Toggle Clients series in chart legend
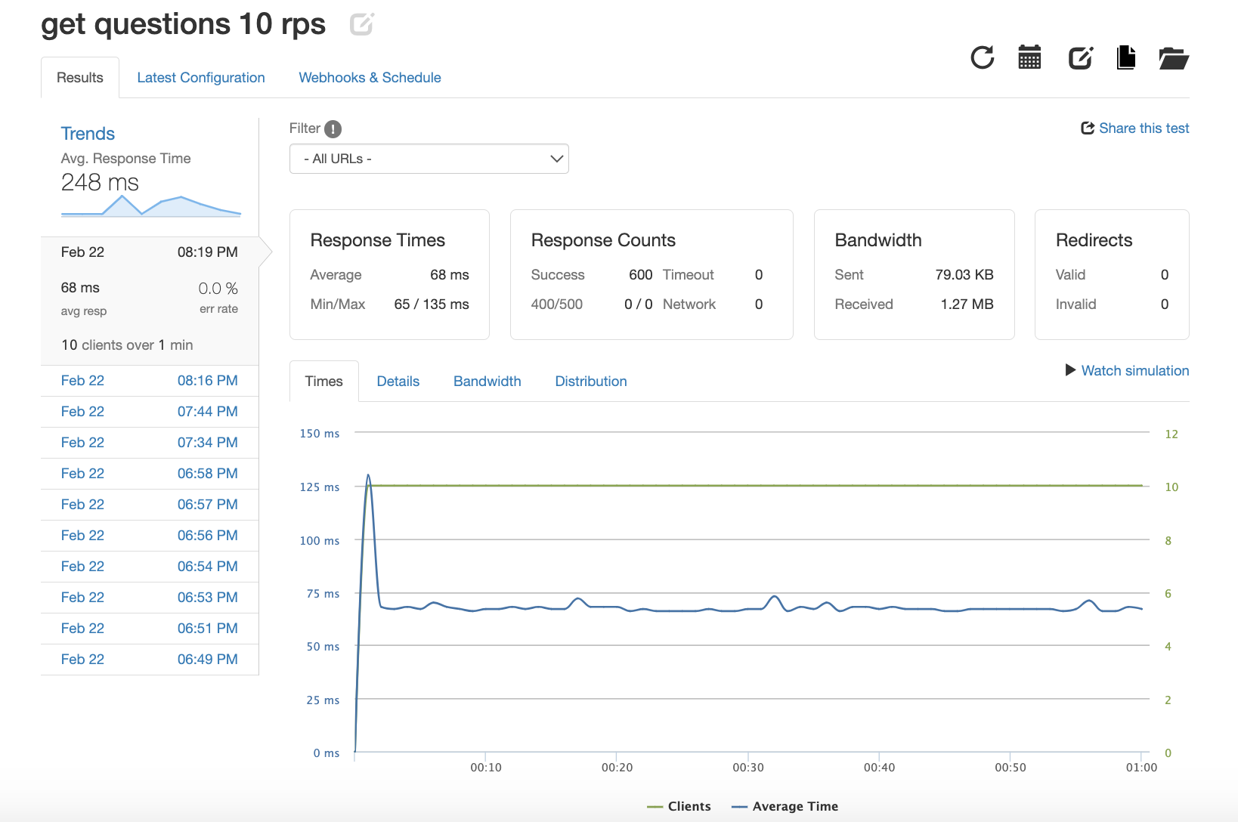Image resolution: width=1238 pixels, height=822 pixels. (x=679, y=806)
